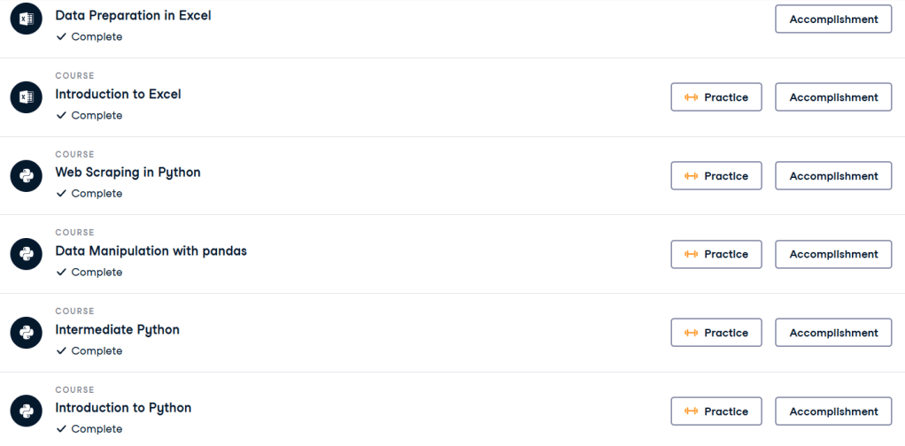Click Excel icon beside Data Preparation in Excel
Viewport: 905px width, 446px height.
[x=27, y=19]
